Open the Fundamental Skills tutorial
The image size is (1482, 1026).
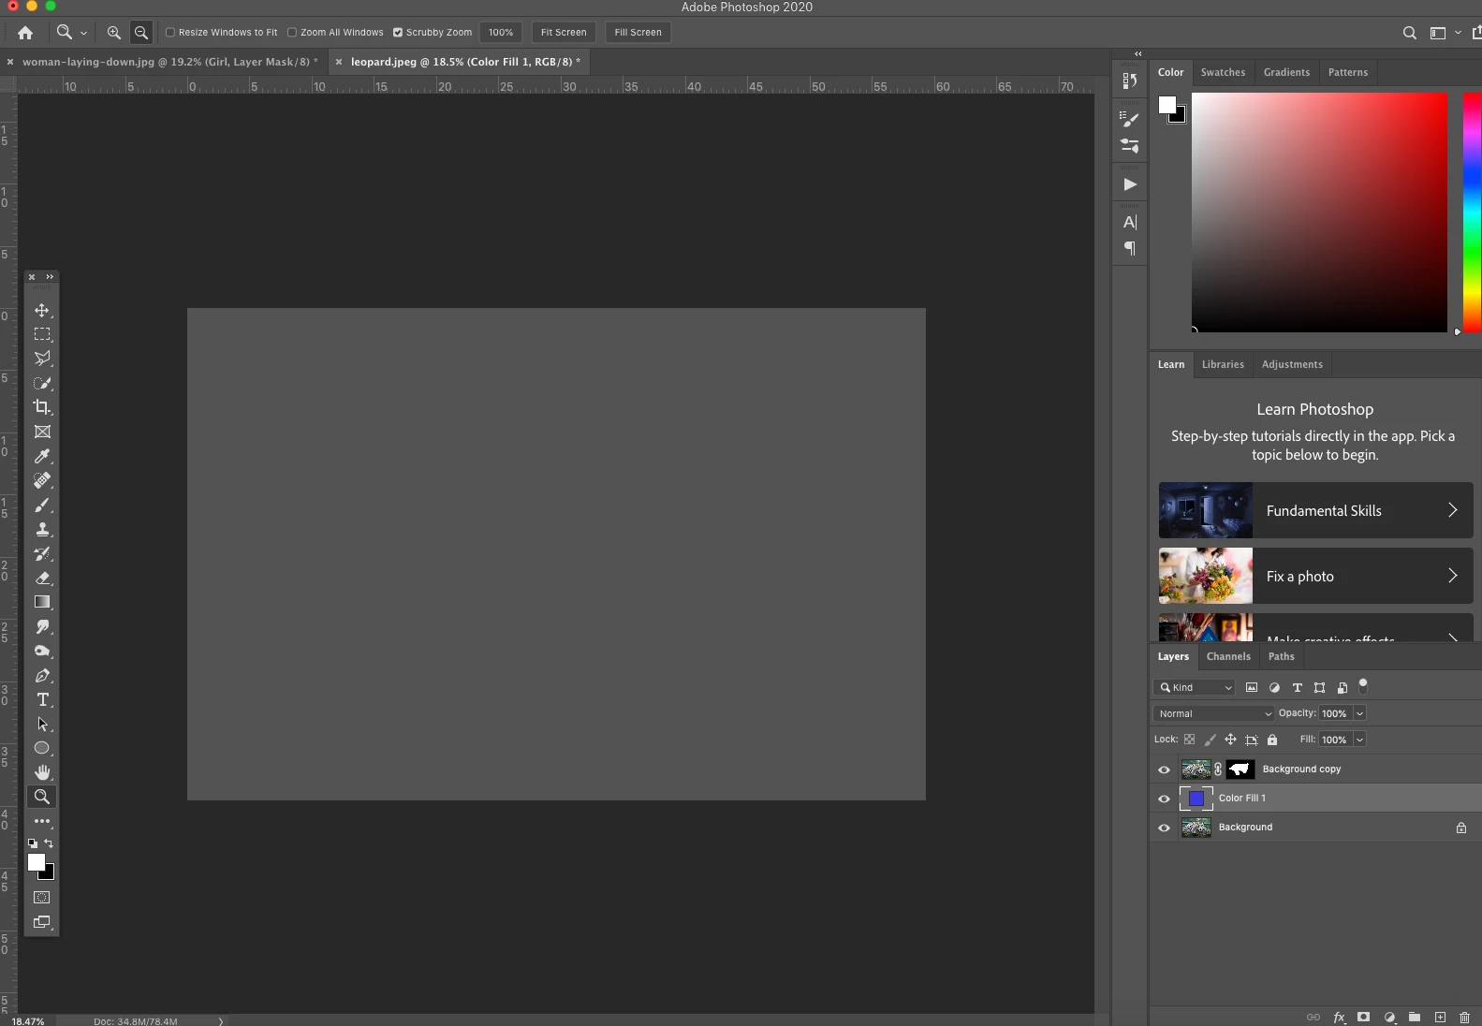pyautogui.click(x=1315, y=510)
